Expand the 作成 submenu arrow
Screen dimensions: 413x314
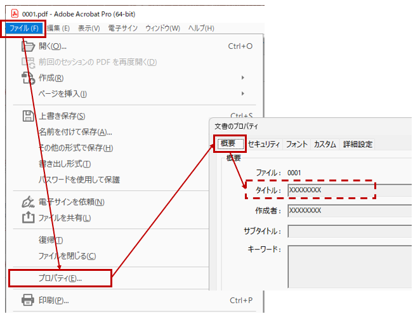(x=243, y=78)
